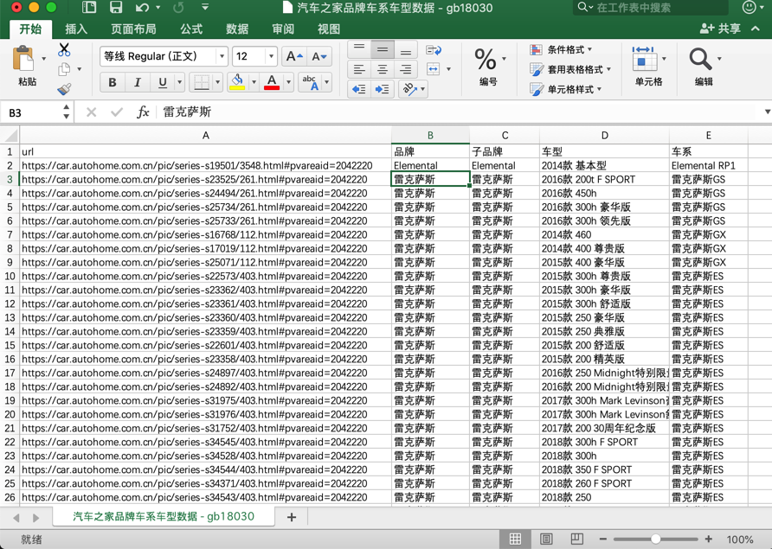The width and height of the screenshot is (772, 549).
Task: Click the Edit magnifier icon (编辑)
Action: [700, 59]
